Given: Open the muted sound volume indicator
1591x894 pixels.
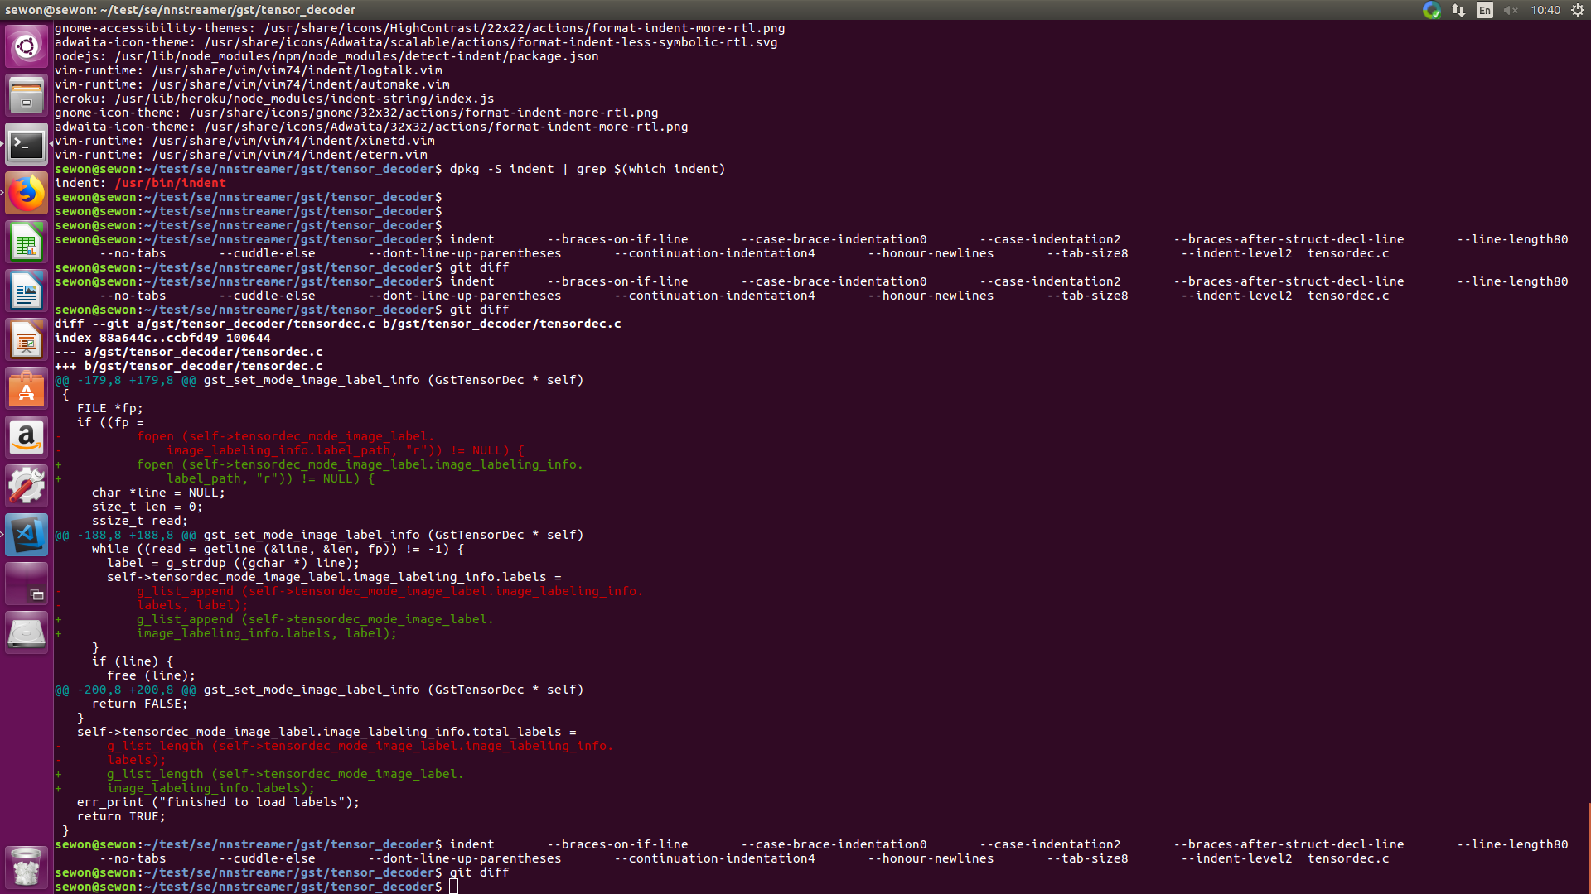Looking at the screenshot, I should coord(1511,10).
